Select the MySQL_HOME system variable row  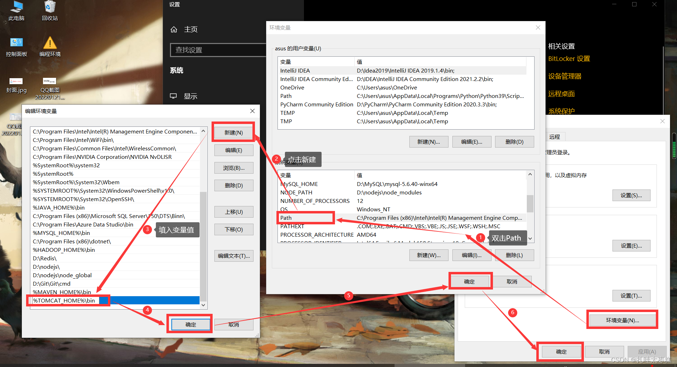point(402,184)
